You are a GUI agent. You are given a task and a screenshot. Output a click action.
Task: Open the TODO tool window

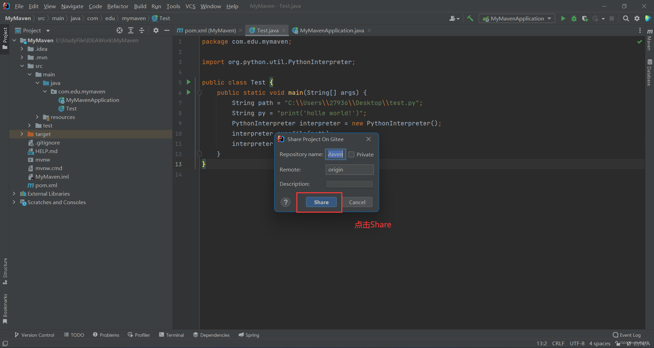[x=74, y=335]
